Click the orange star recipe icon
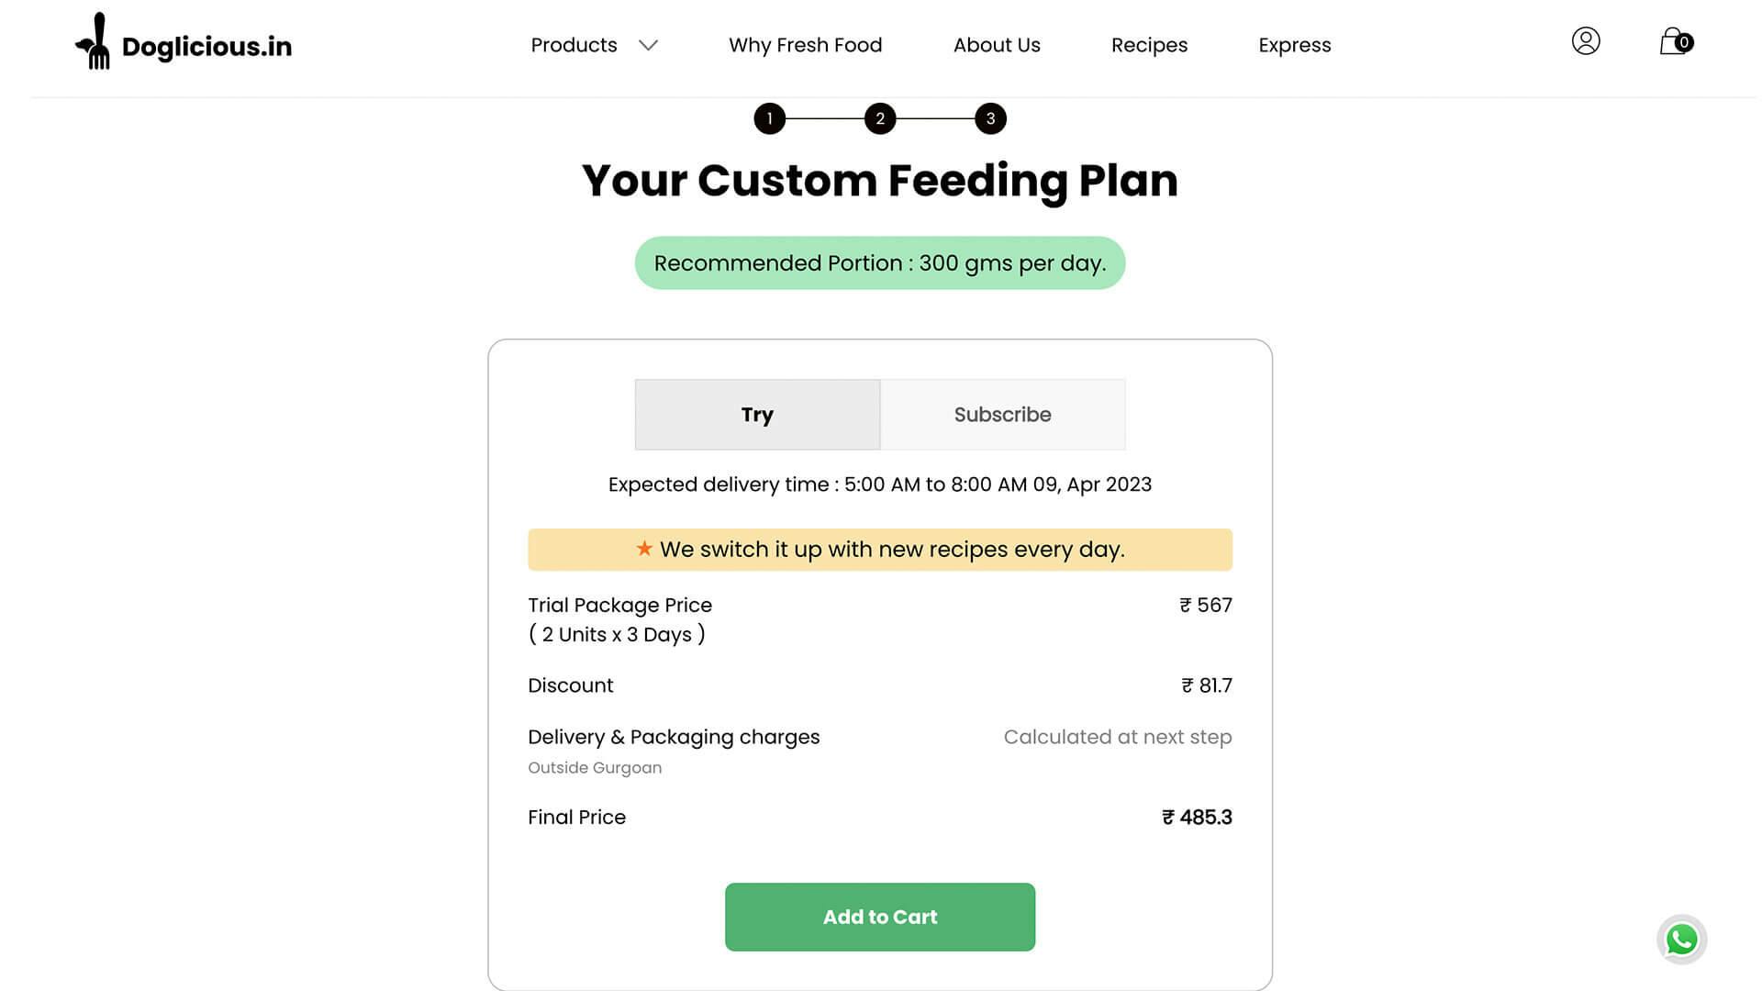The height and width of the screenshot is (991, 1762). point(644,549)
